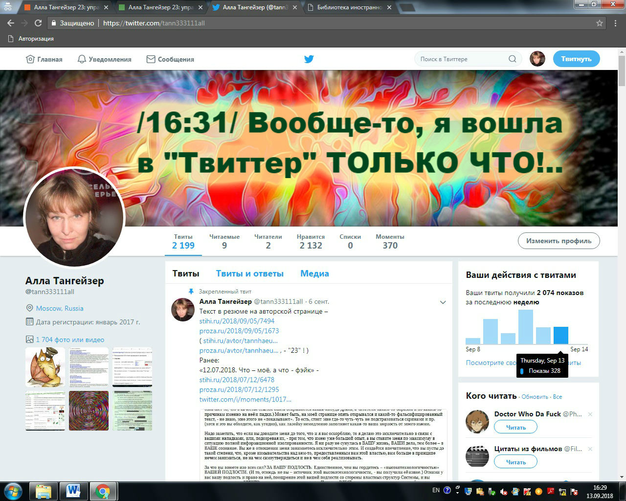Click Изменить профиль button

[x=559, y=241]
